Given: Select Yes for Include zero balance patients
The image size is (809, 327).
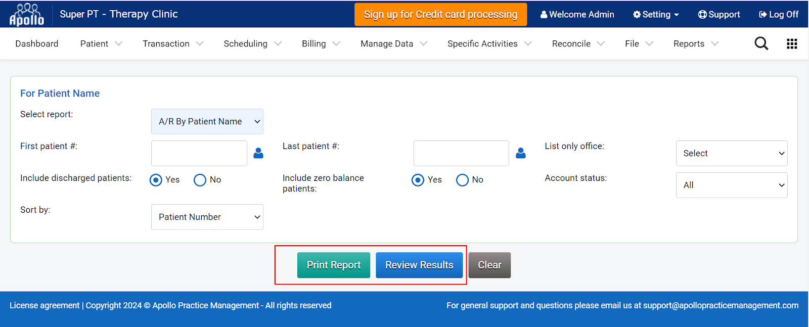Looking at the screenshot, I should pos(418,180).
